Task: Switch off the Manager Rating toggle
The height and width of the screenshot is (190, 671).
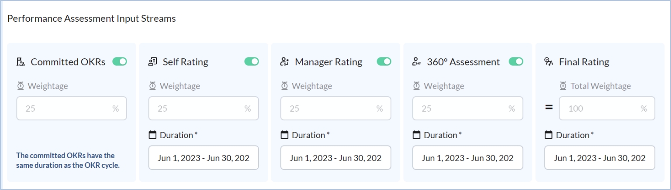Action: (384, 61)
